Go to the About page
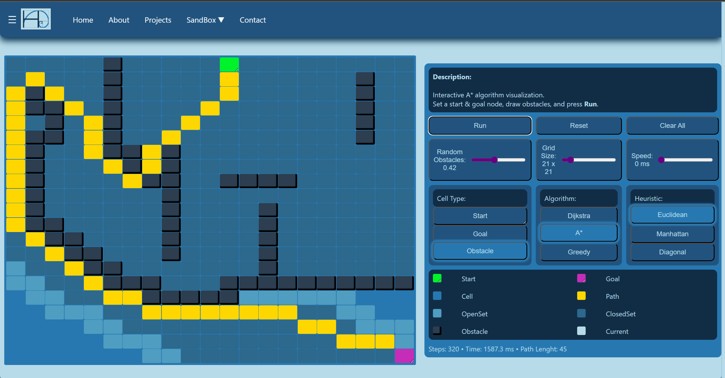The image size is (725, 378). [119, 20]
